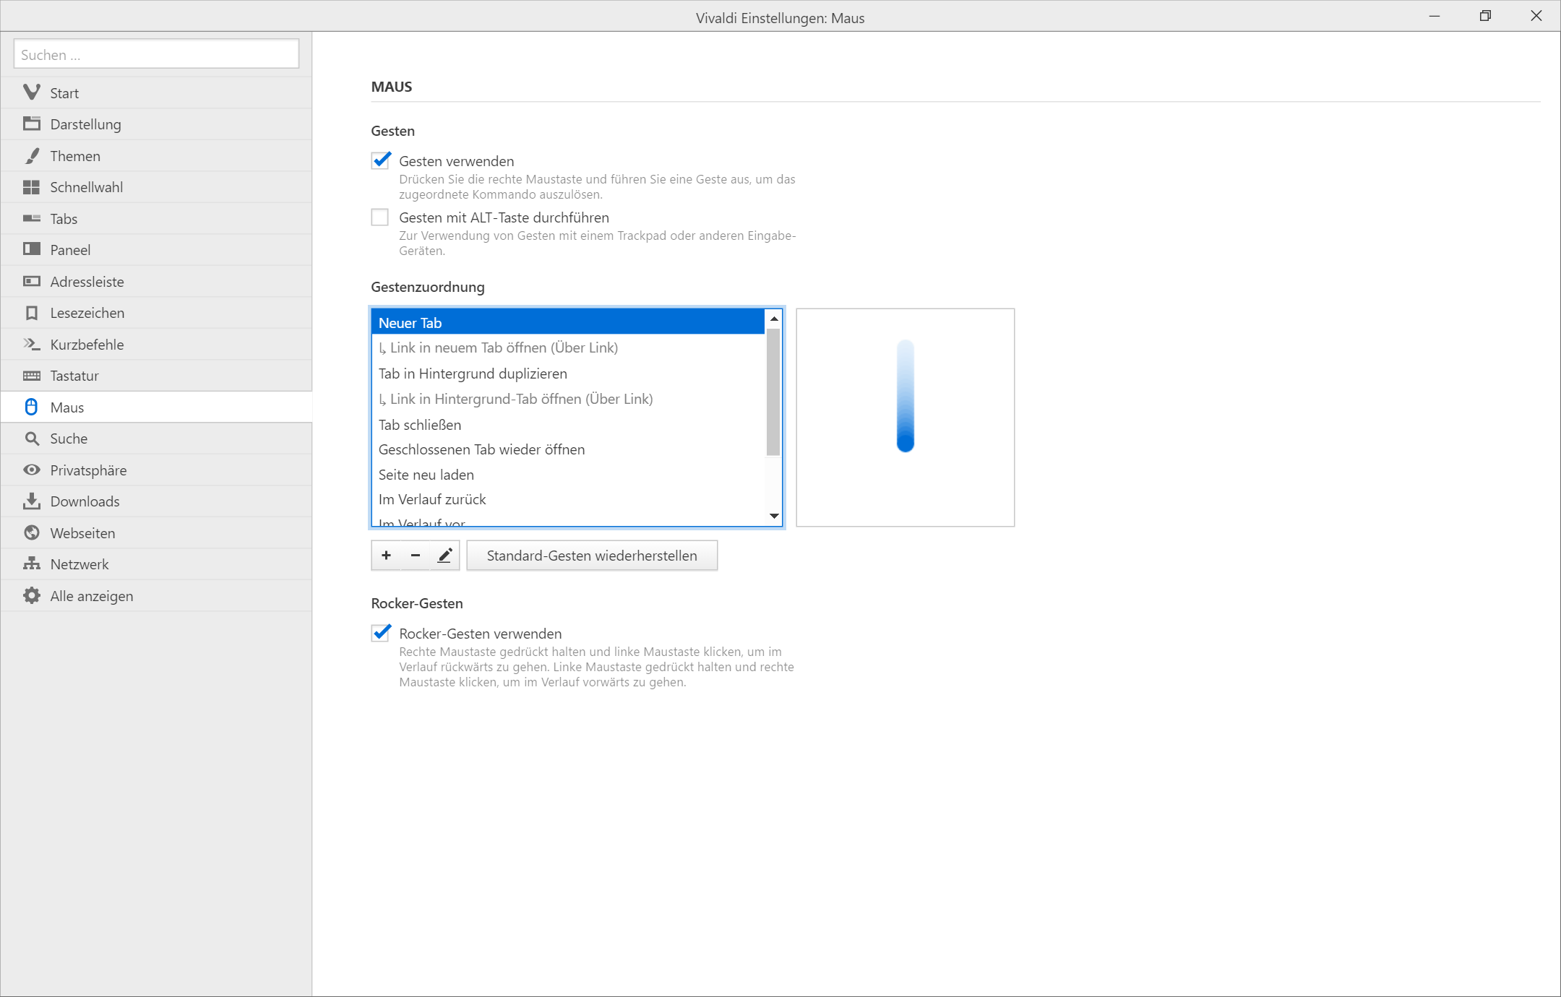
Task: Disable the Gesten verwenden checkbox
Action: point(381,160)
